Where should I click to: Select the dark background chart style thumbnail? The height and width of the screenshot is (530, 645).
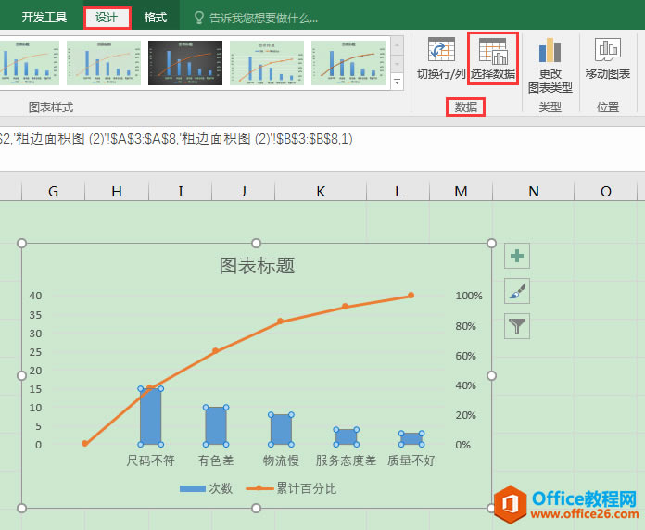click(x=185, y=63)
